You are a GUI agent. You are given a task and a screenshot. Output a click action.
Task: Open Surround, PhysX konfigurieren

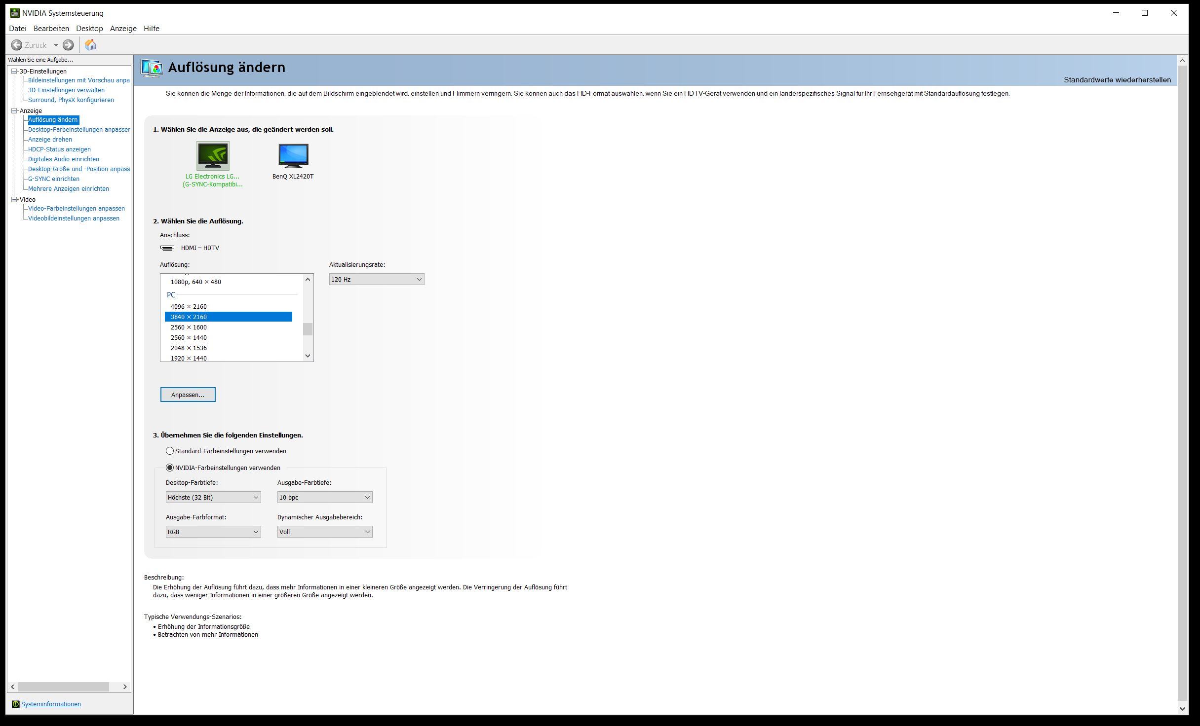[71, 100]
